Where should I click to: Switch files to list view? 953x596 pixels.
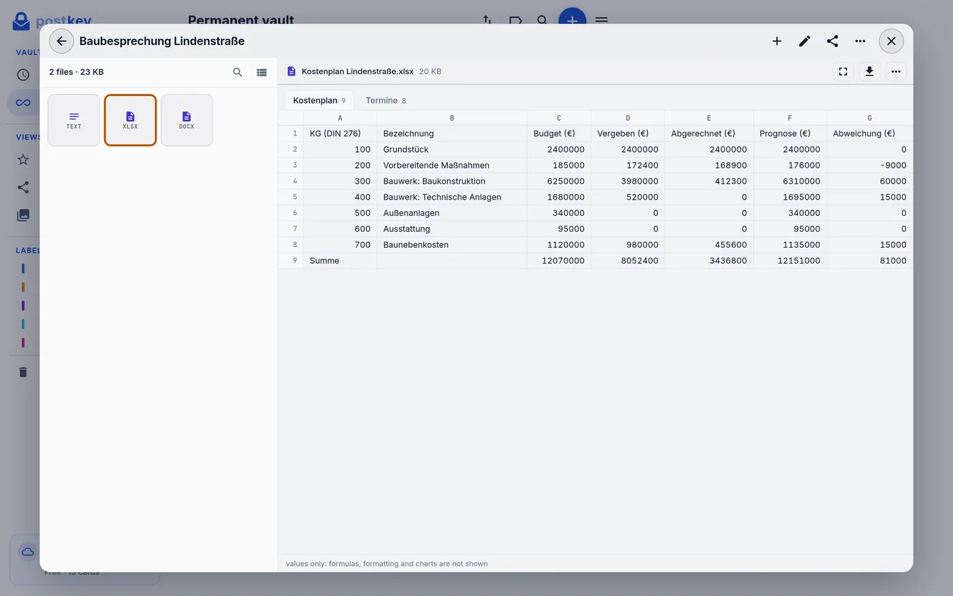tap(261, 72)
